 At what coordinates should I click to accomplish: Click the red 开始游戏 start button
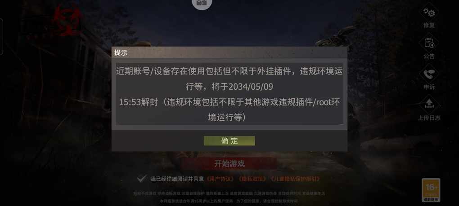tap(229, 164)
